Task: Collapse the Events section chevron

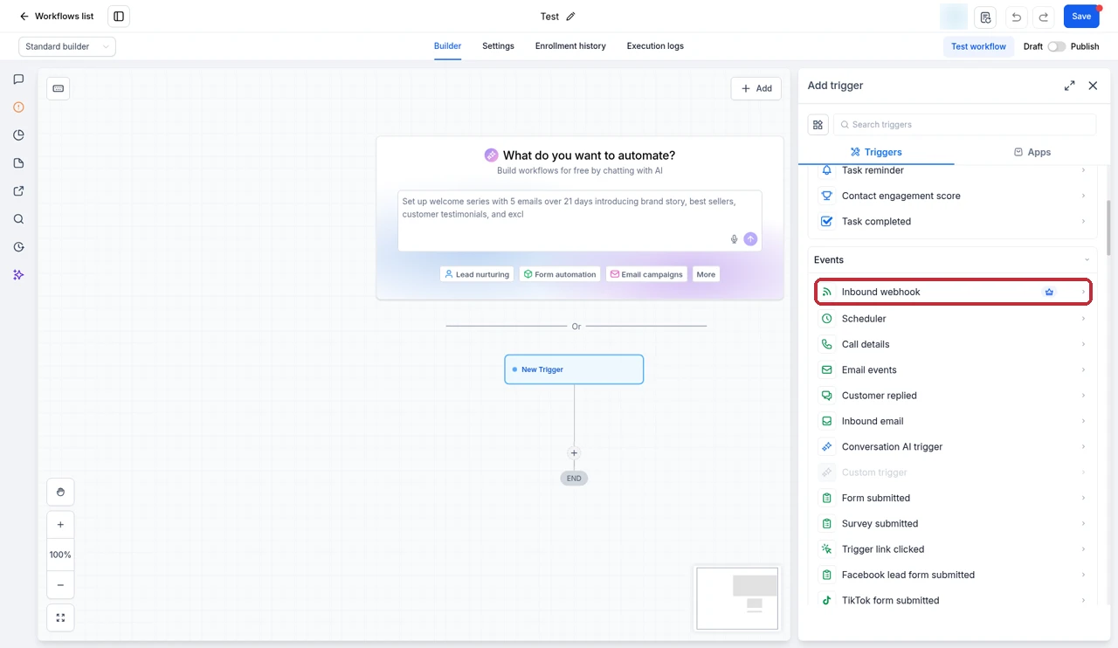Action: [1087, 260]
